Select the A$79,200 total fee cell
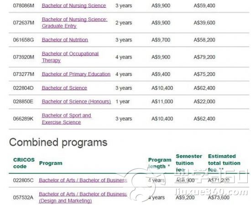The height and width of the screenshot is (205, 251). click(x=204, y=57)
